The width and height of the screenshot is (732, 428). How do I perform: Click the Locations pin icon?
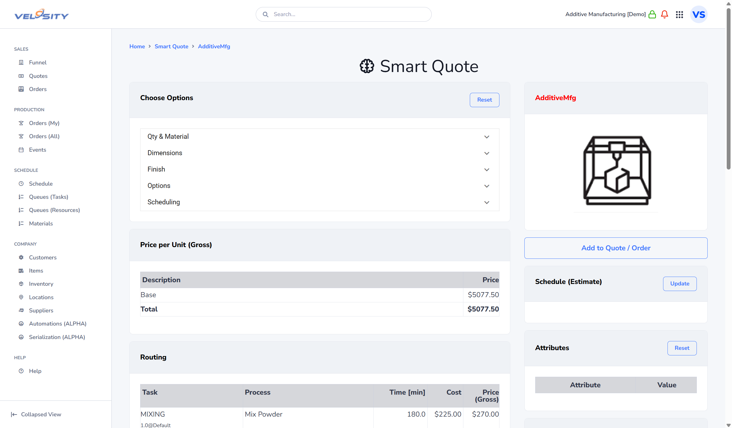pos(21,297)
